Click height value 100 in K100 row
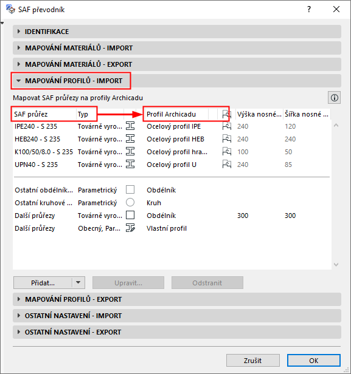The width and height of the screenshot is (351, 374). coord(243,152)
